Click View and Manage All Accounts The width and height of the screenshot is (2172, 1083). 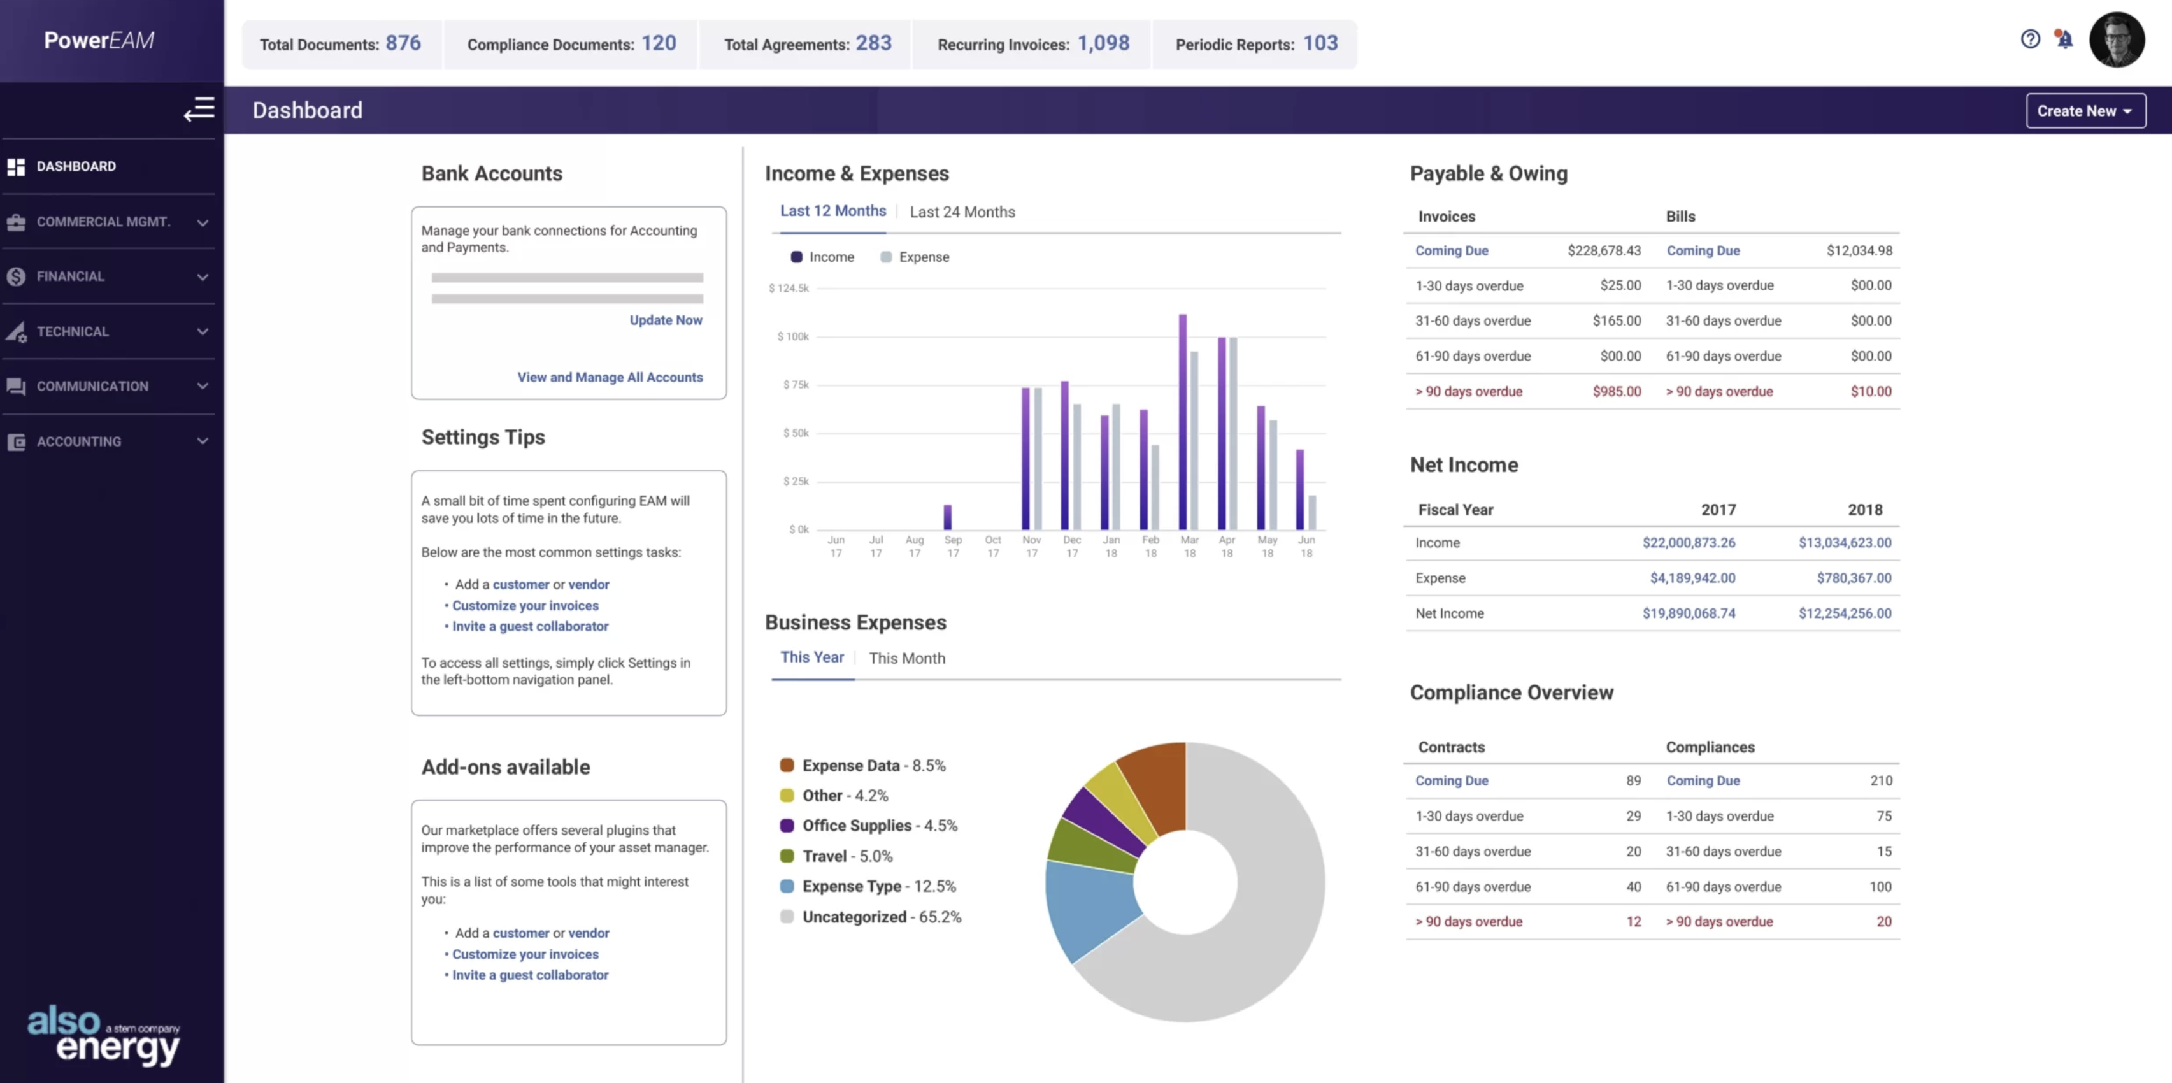pos(610,377)
